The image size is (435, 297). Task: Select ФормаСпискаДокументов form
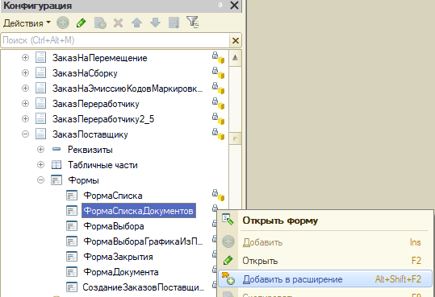coord(139,211)
